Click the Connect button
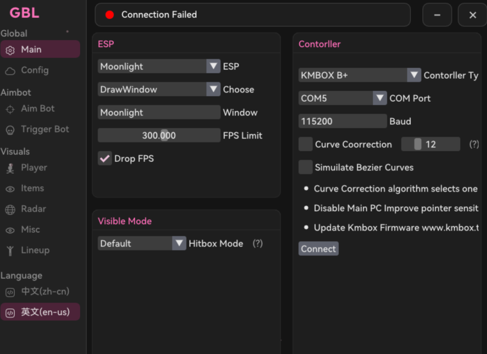The image size is (487, 354). (x=318, y=248)
